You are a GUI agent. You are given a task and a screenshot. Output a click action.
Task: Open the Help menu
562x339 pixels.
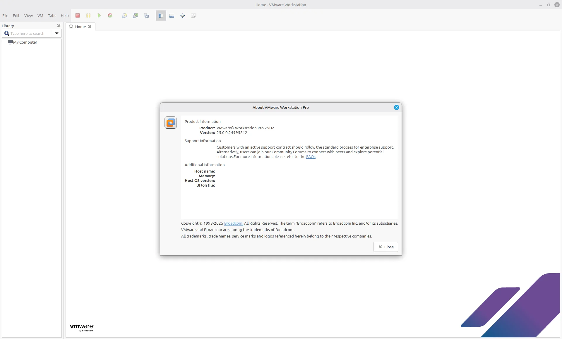pos(65,16)
